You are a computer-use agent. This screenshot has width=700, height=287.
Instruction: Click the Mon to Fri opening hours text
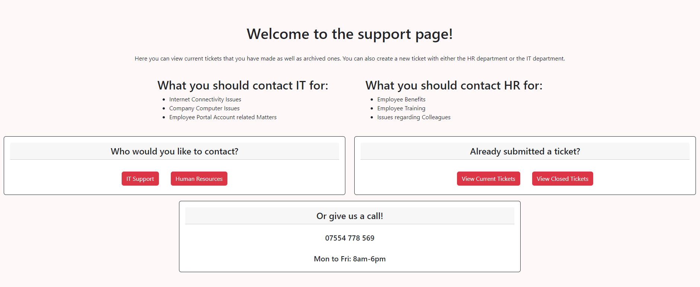(x=349, y=259)
